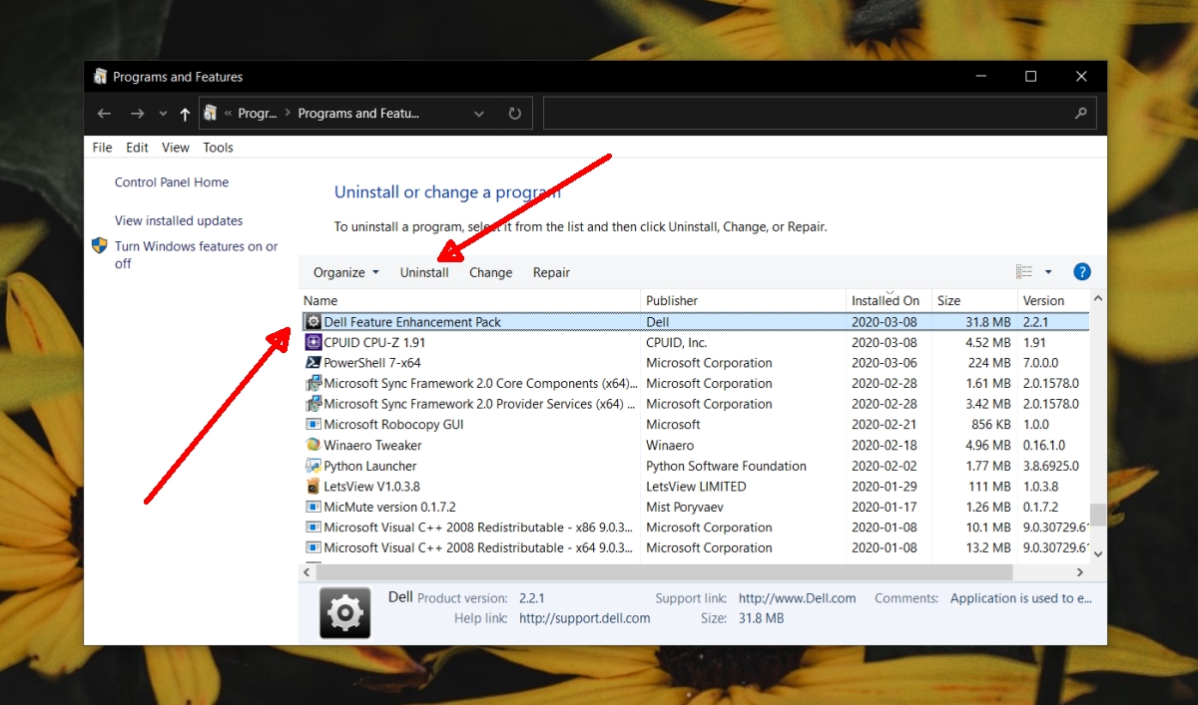Click the Dell gear icon in details pane
Screen dimensions: 1198x705
point(344,611)
